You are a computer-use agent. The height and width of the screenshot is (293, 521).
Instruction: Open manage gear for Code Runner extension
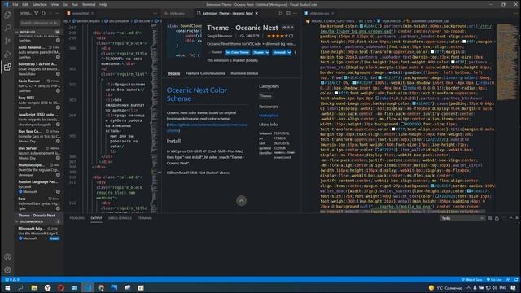[58, 90]
